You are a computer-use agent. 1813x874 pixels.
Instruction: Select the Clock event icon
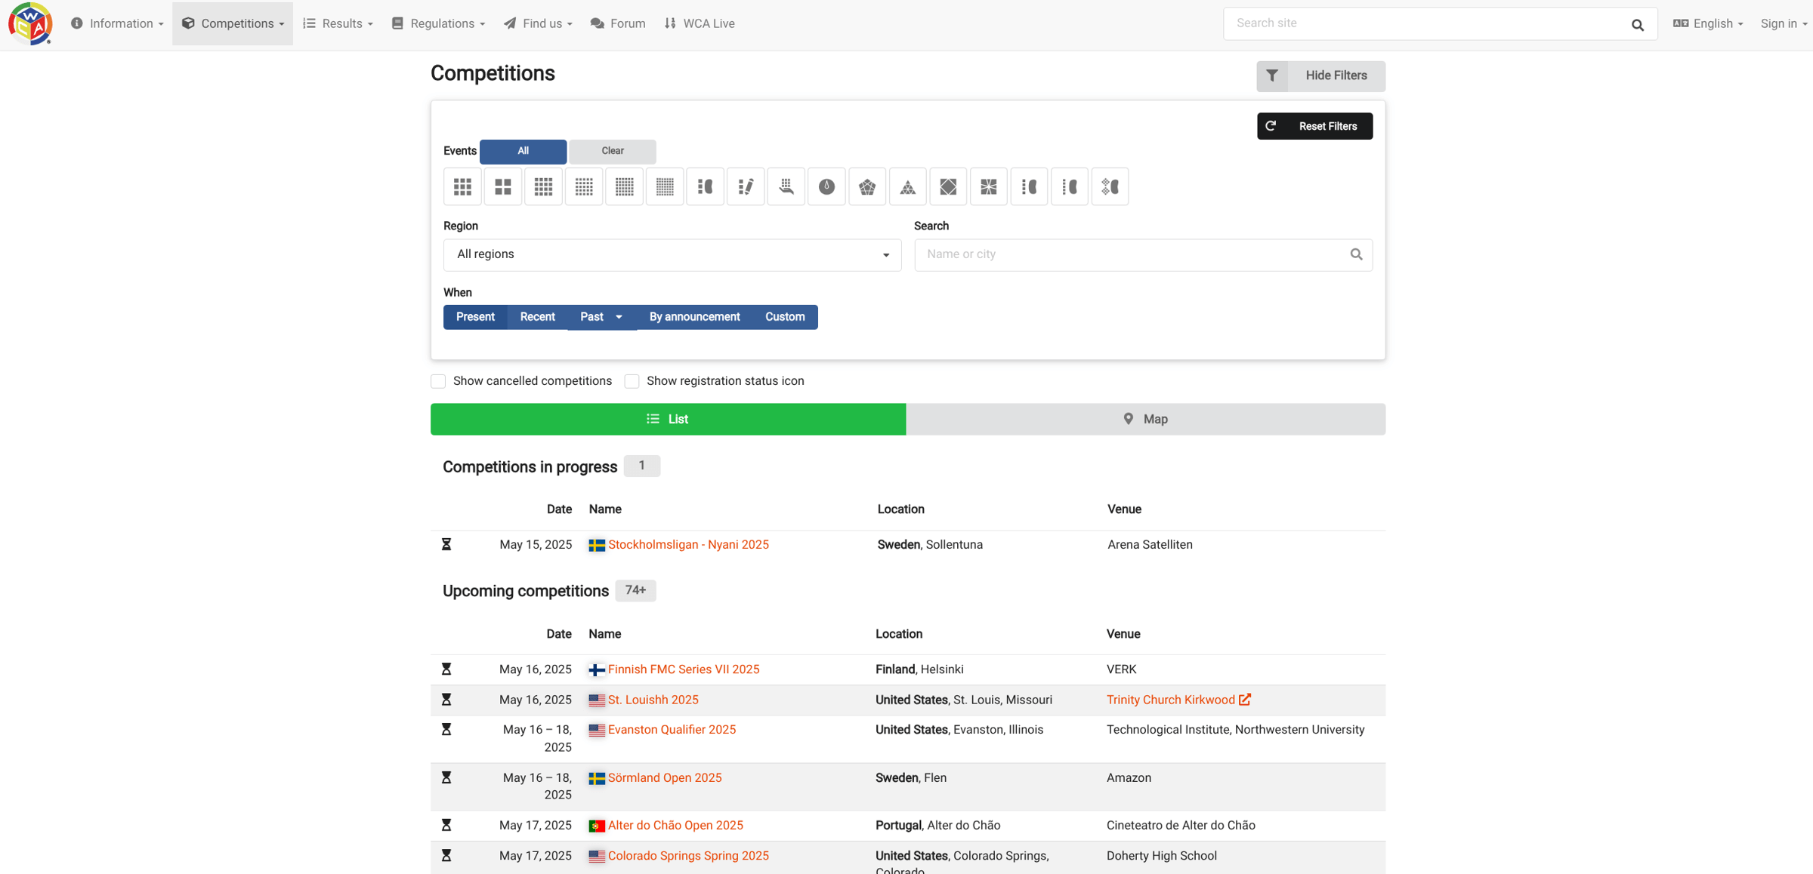(x=826, y=186)
